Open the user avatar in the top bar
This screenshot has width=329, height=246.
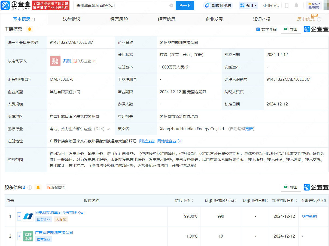[326, 5]
